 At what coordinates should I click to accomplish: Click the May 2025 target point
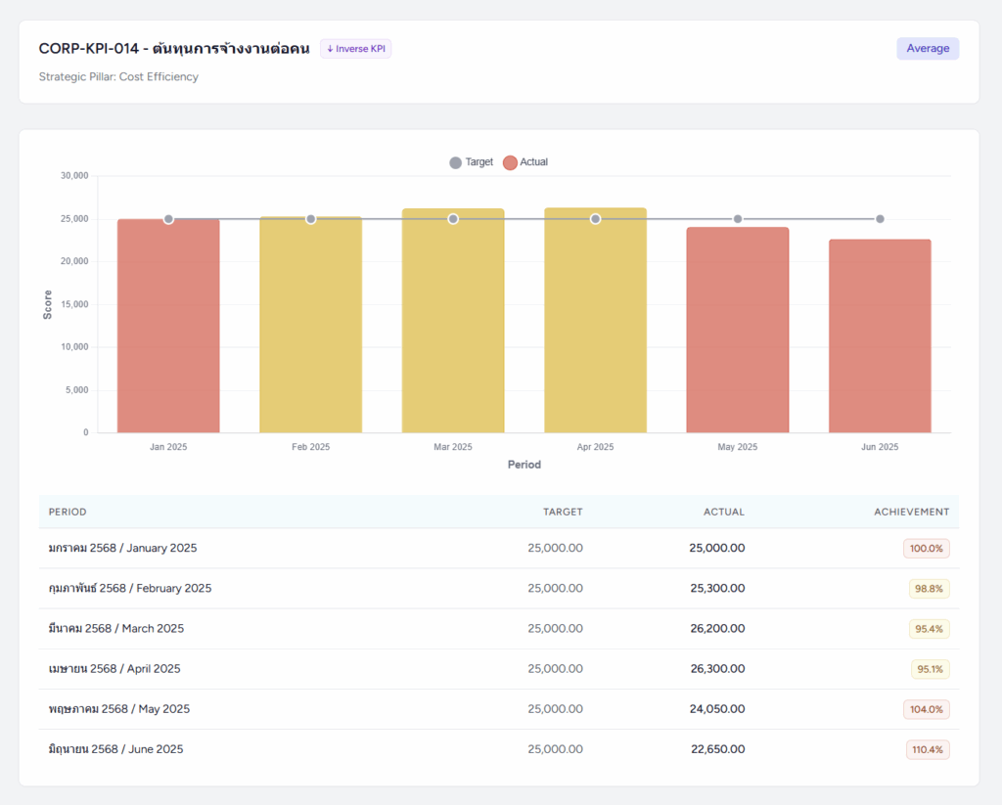738,219
